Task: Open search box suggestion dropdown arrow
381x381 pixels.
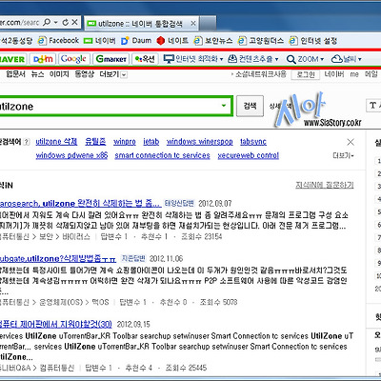Action: (224, 106)
